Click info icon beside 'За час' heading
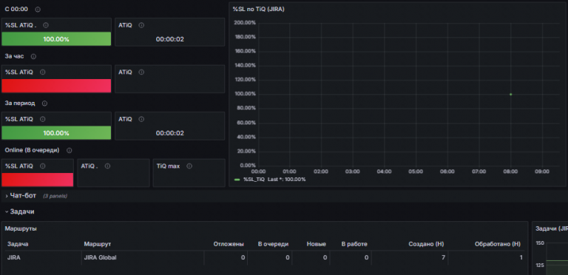Image resolution: width=568 pixels, height=275 pixels. point(33,56)
